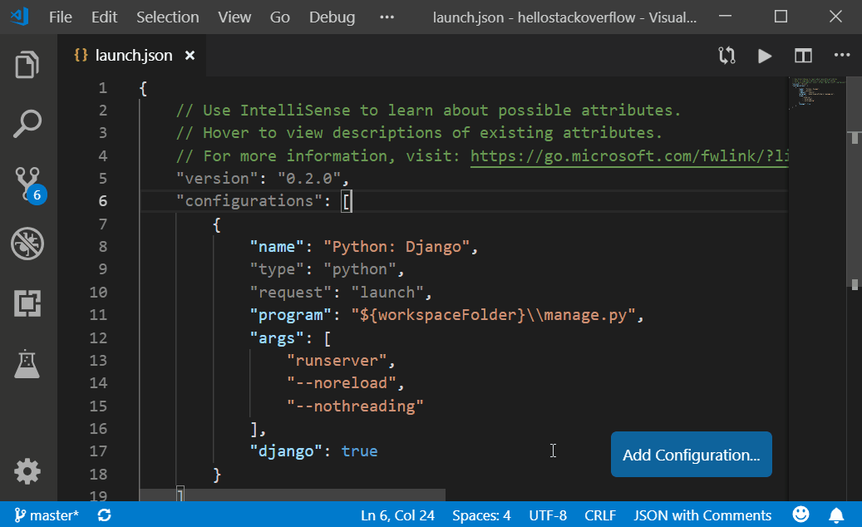Run the file with play icon
The height and width of the screenshot is (527, 862).
coord(765,56)
